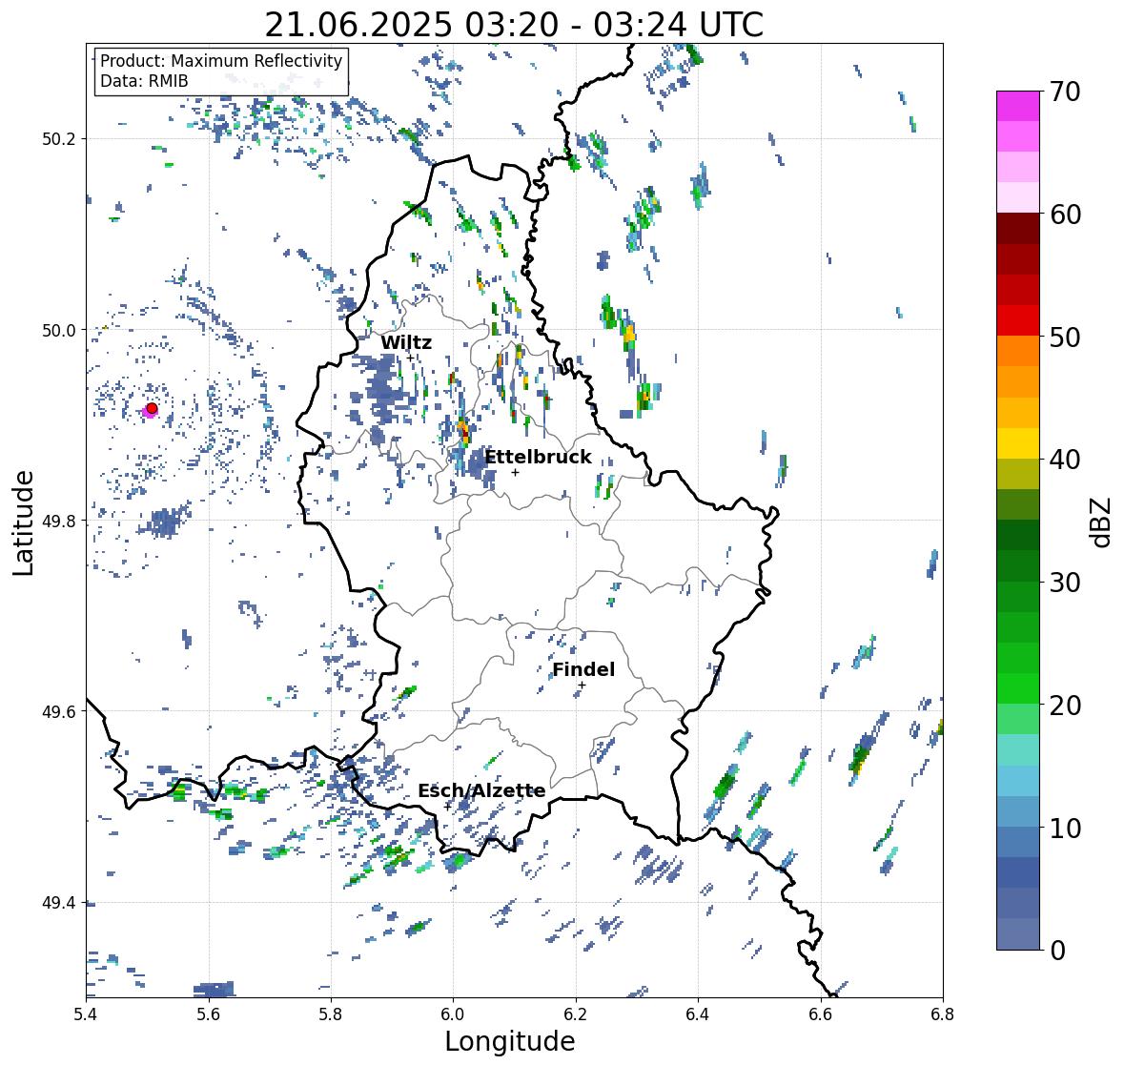Click the longitude tick label 5.8
The width and height of the screenshot is (1124, 1065).
coord(331,1014)
